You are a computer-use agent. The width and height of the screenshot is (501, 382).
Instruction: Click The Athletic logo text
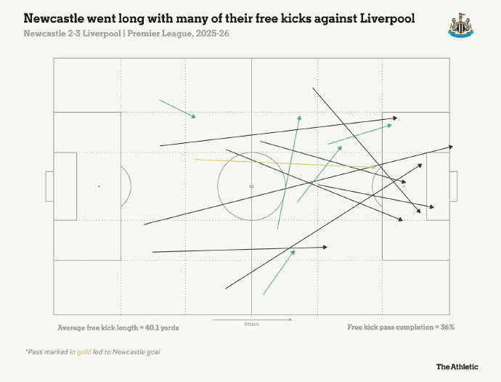point(457,367)
